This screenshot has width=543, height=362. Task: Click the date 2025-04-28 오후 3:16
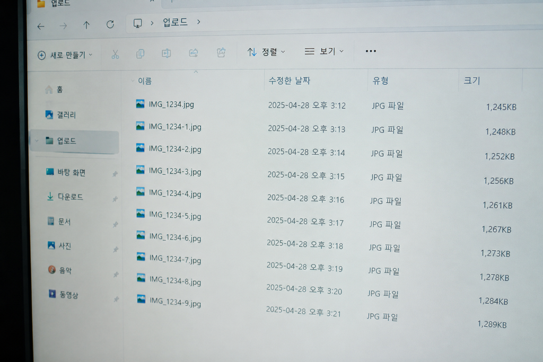(x=305, y=199)
